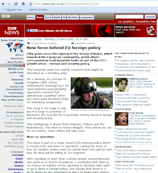Image resolution: width=158 pixels, height=173 pixels.
Task: Click world map image in sidebar
Action: [x=15, y=48]
